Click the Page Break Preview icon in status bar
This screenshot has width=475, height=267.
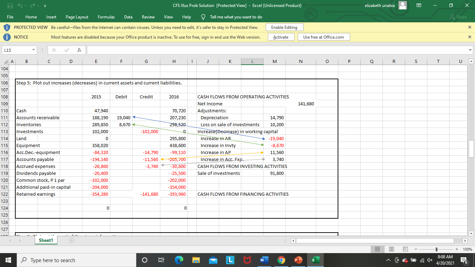click(405, 249)
